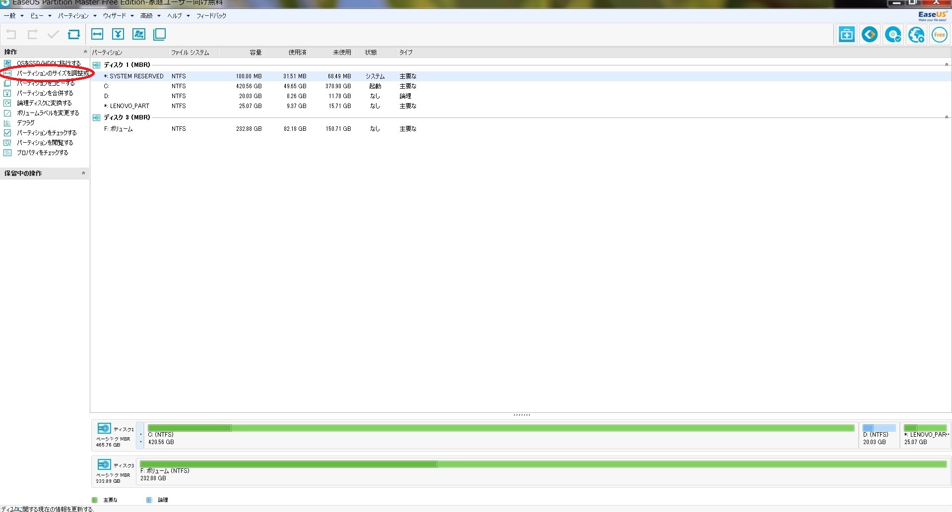
Task: Click the プロパティをチェックする sidebar icon
Action: pyautogui.click(x=7, y=153)
